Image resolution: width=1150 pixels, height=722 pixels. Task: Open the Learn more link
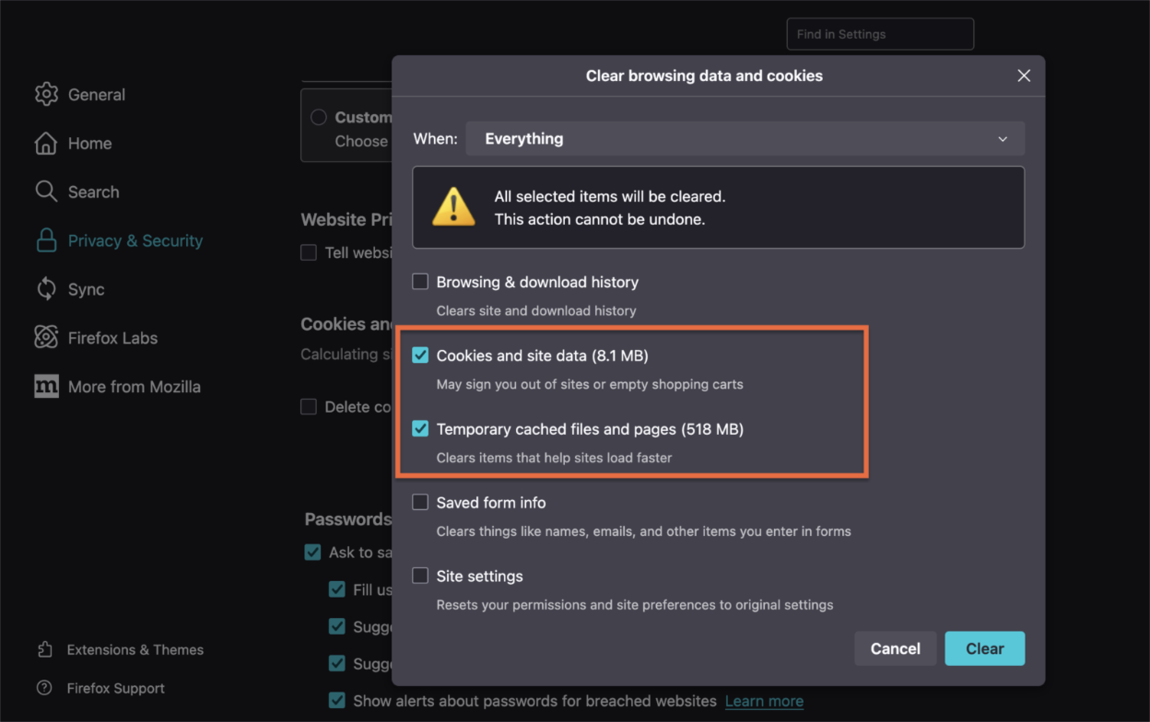(764, 701)
